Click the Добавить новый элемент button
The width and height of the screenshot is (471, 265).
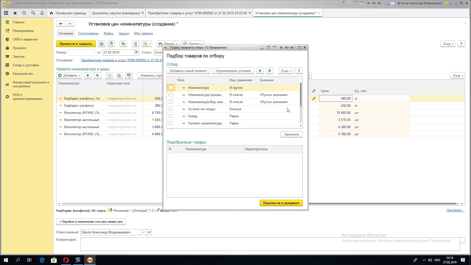(188, 71)
